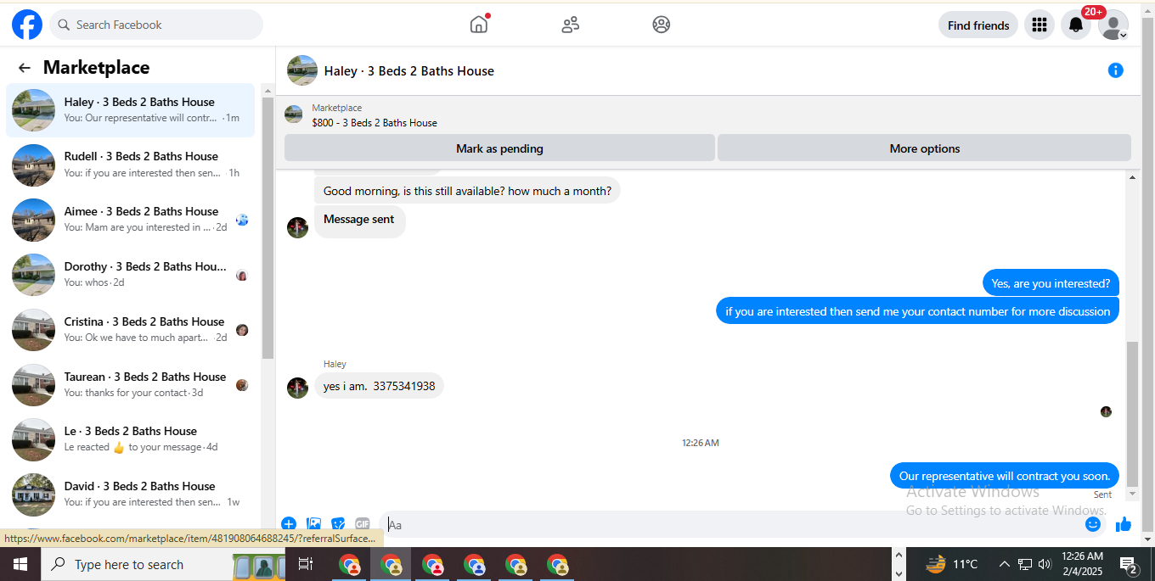1155x581 pixels.
Task: Open Dorothy 3 Beds 2 Baths conversation
Action: pos(131,275)
